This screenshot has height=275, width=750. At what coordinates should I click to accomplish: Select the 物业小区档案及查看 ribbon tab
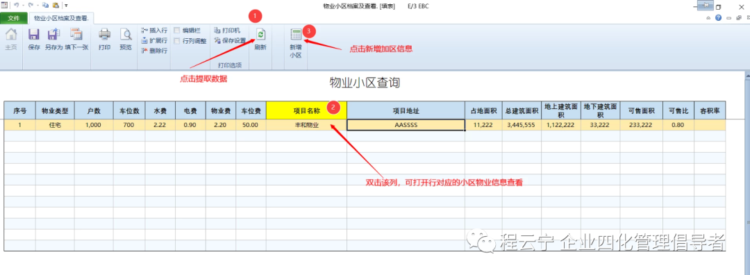click(x=61, y=19)
